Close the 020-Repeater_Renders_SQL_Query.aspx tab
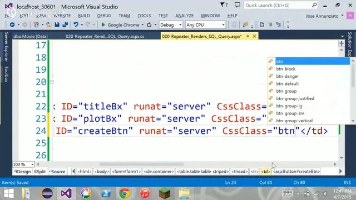356x200 pixels. tap(255, 36)
